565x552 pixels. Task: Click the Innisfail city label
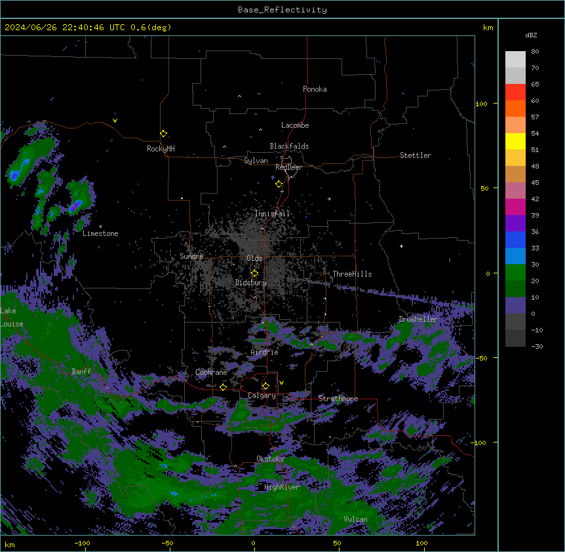[272, 214]
